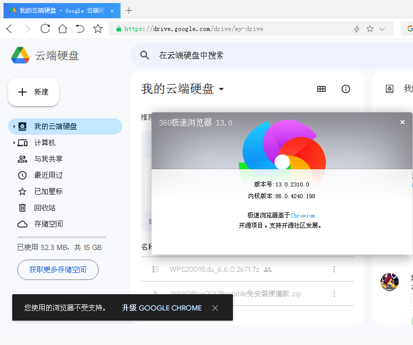This screenshot has width=413, height=345.
Task: Click the browser forward arrow
Action: [x=27, y=28]
